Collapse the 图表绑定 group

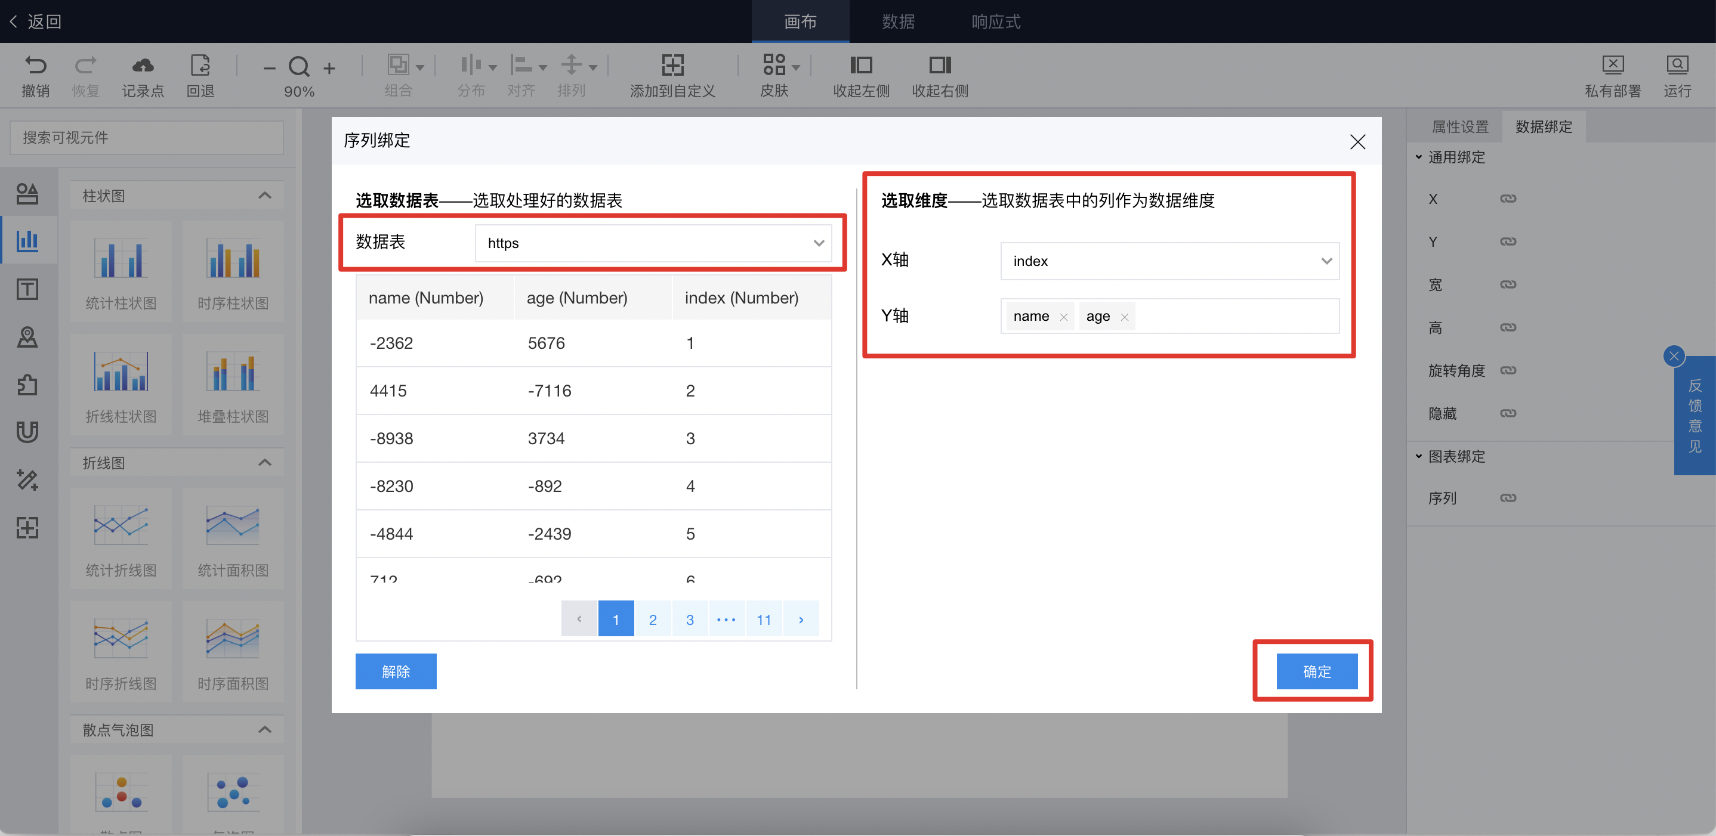click(1419, 456)
